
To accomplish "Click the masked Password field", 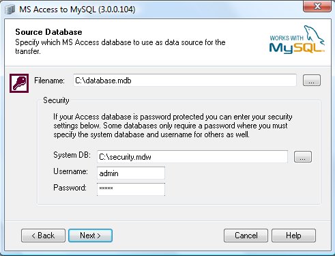I will (131, 189).
